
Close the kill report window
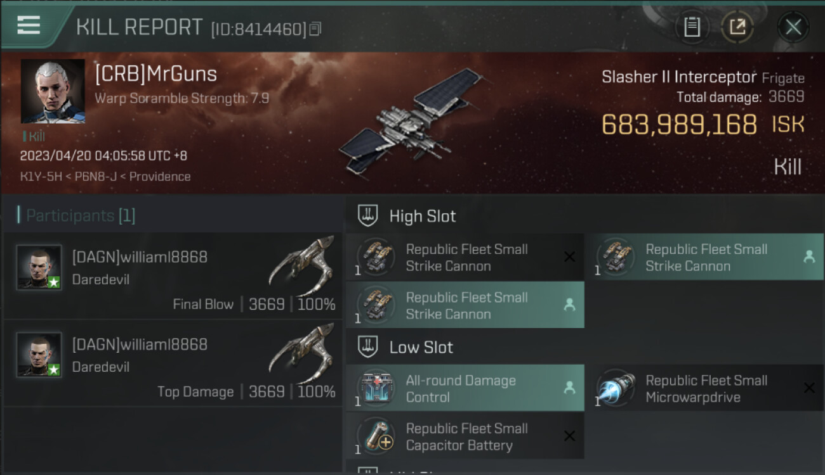click(793, 27)
